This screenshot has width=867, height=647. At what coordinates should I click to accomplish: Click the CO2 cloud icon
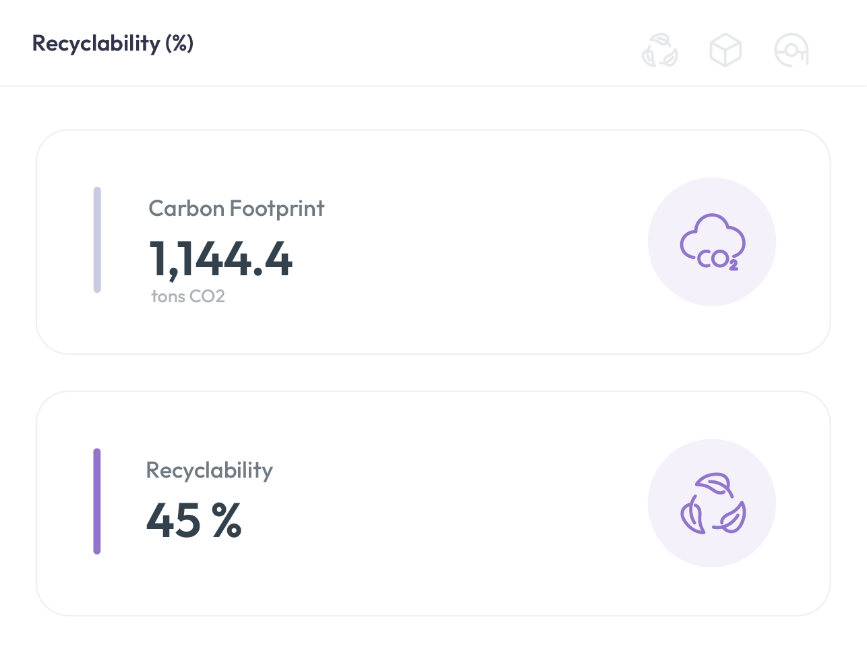(x=712, y=242)
